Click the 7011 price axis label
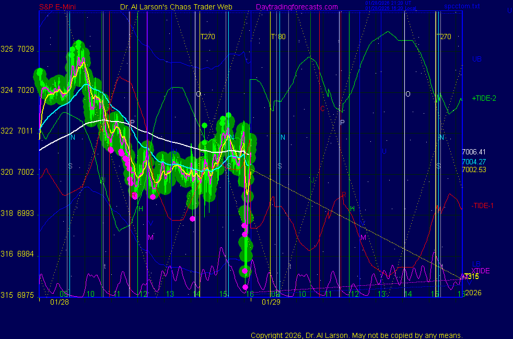The width and height of the screenshot is (513, 339). (x=25, y=131)
